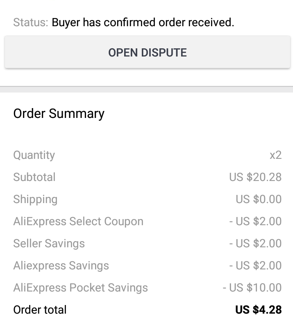The image size is (293, 330).
Task: Tap the Seller Savings label
Action: [x=49, y=244]
